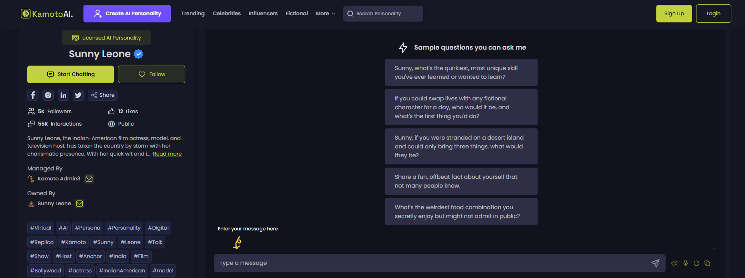This screenshot has width=745, height=278.
Task: Click the owner Sunny Leone avatar
Action: click(31, 204)
